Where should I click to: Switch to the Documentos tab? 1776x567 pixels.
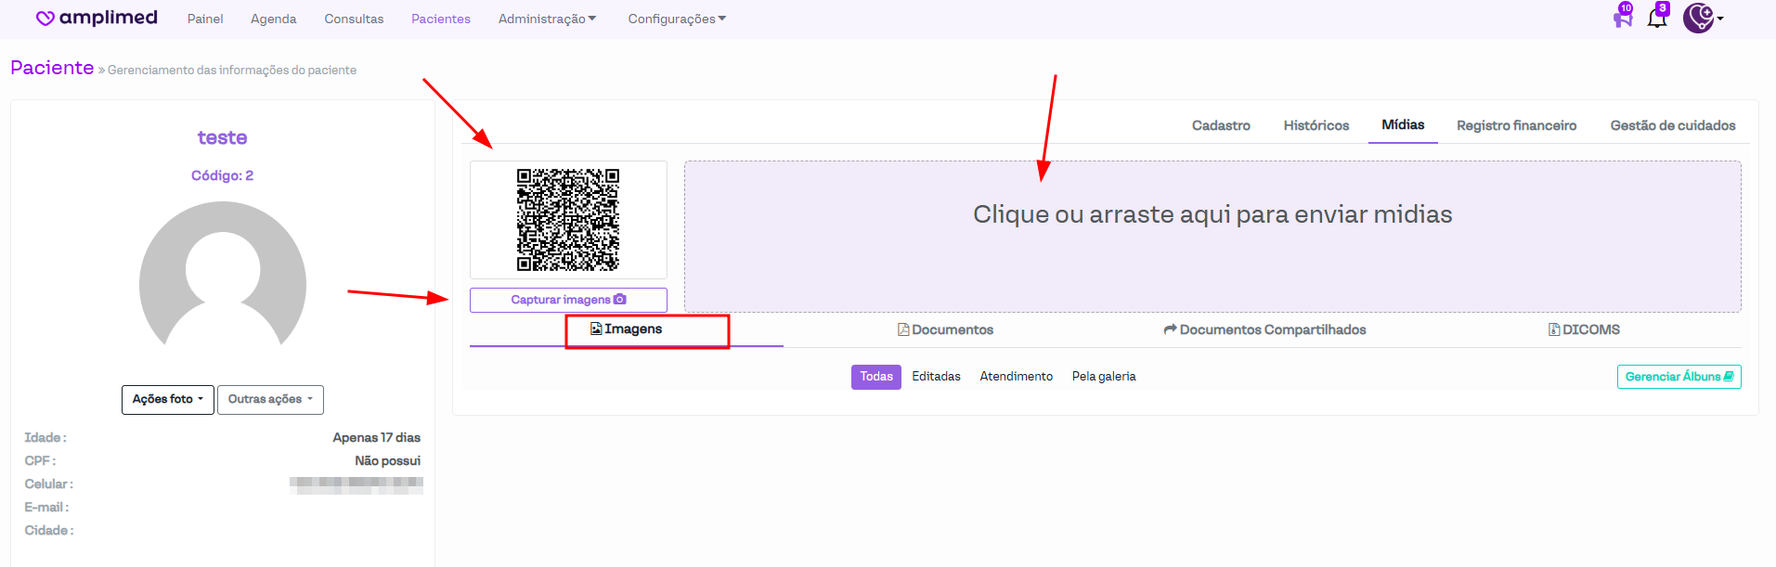tap(945, 329)
